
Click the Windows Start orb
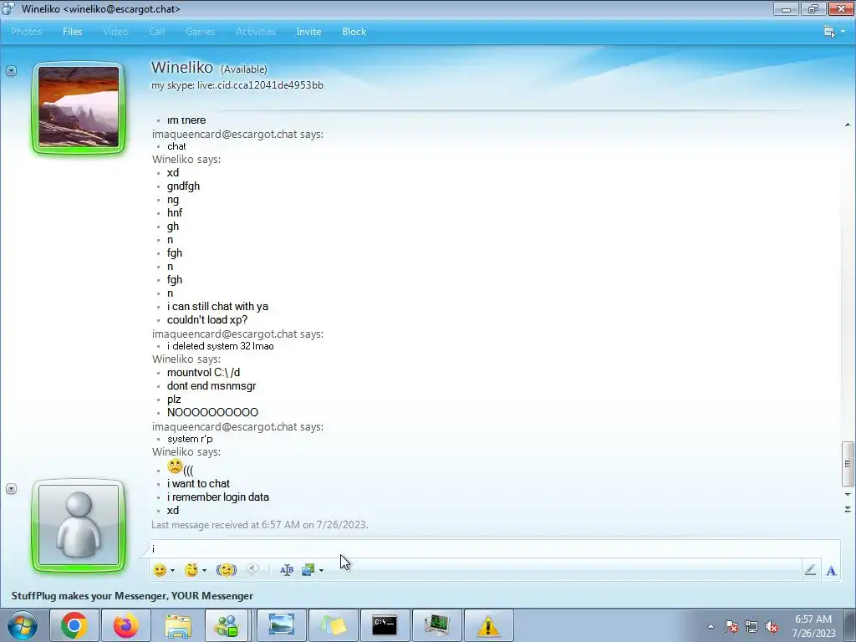[x=23, y=625]
